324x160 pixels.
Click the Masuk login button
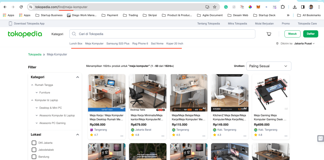point(292,34)
